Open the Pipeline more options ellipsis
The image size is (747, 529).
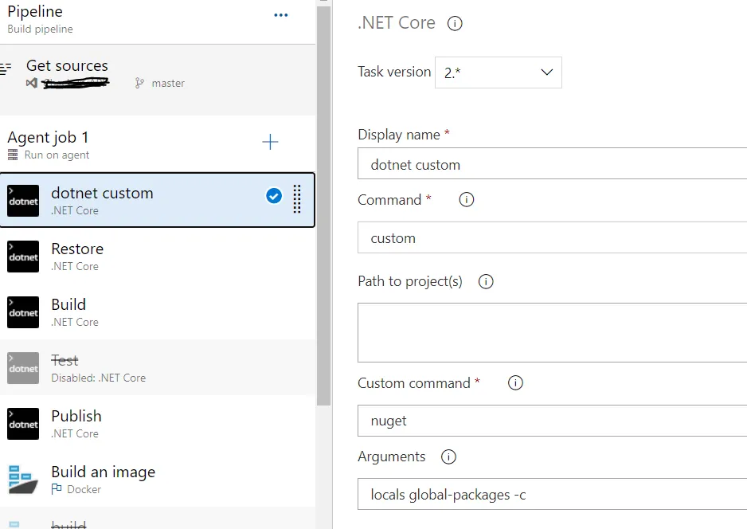[x=281, y=15]
